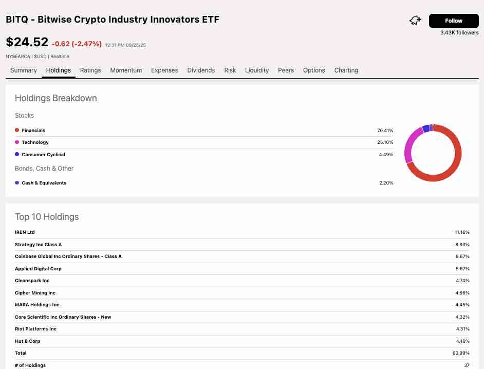Open the Expenses tab
Viewport: 484px width, 369px height.
click(x=164, y=70)
